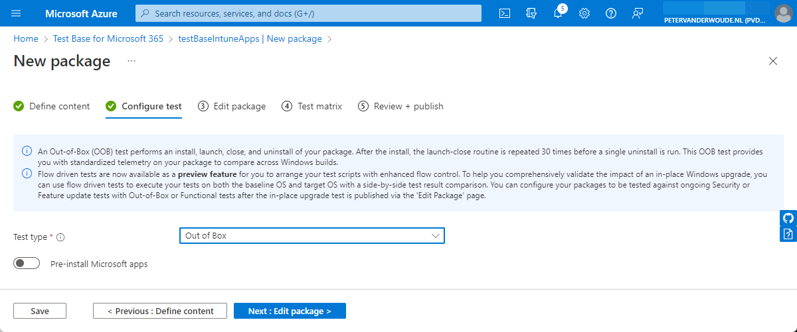Open the notifications bell
Viewport: 797px width, 332px height.
click(x=558, y=14)
